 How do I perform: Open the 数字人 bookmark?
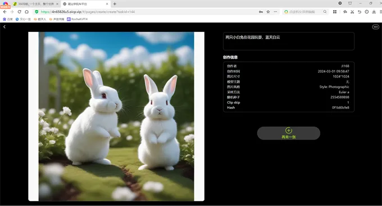point(40,19)
